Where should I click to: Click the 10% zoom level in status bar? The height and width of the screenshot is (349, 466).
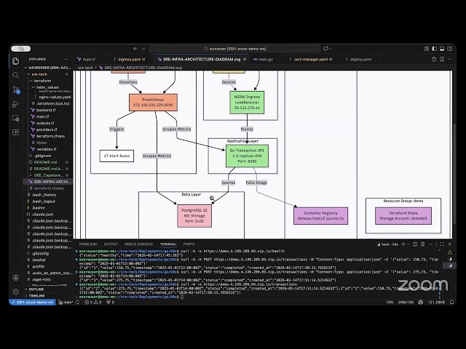390,302
